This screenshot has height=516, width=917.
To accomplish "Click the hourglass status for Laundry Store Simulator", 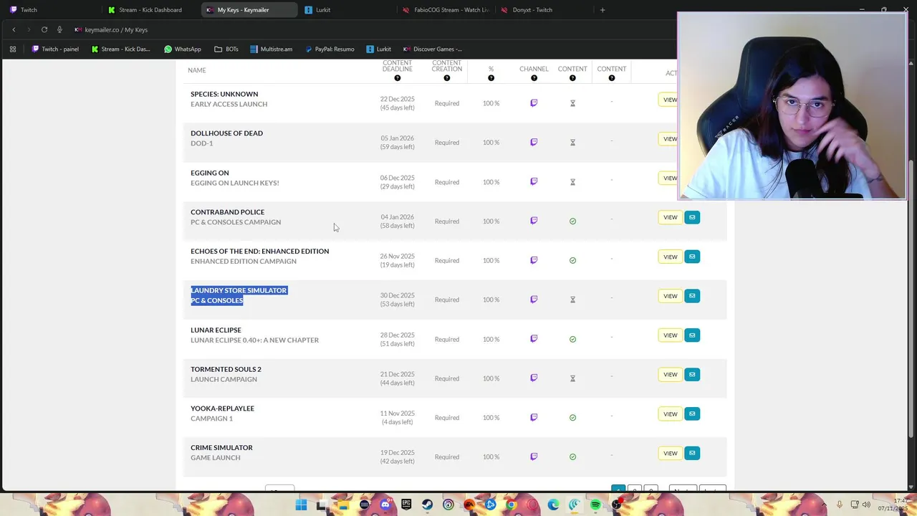I will (572, 300).
